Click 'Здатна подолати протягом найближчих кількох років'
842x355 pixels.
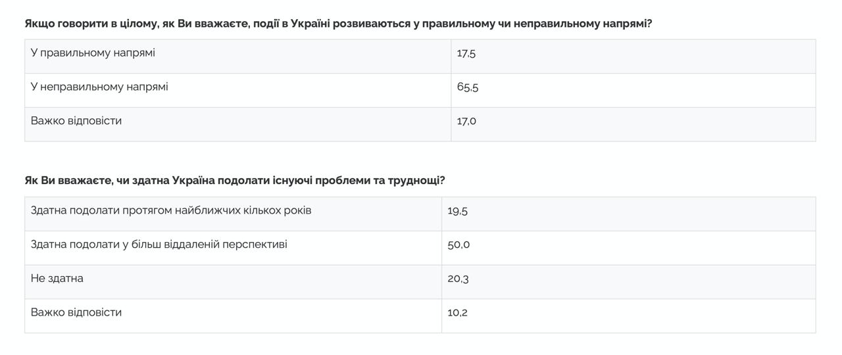(171, 210)
